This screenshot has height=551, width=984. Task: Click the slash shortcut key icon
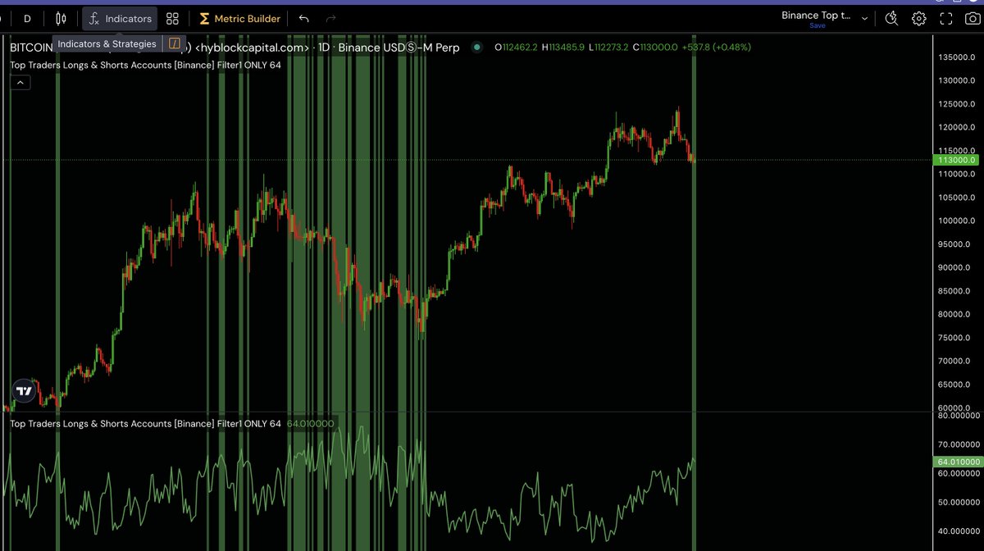pos(174,43)
